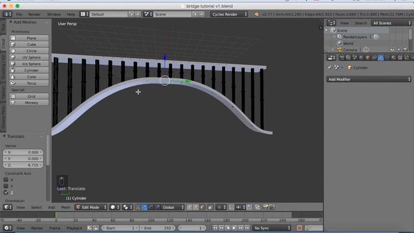Open the timeline Playback menu

point(74,228)
